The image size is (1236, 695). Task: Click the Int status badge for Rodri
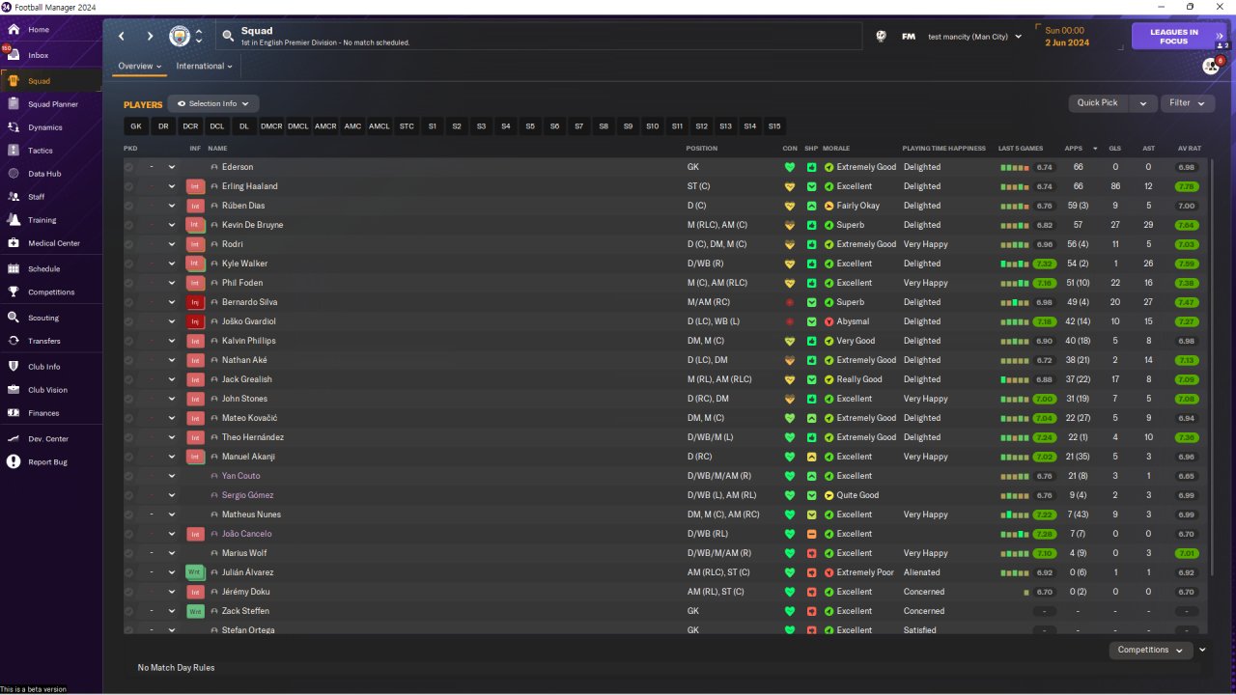point(195,244)
